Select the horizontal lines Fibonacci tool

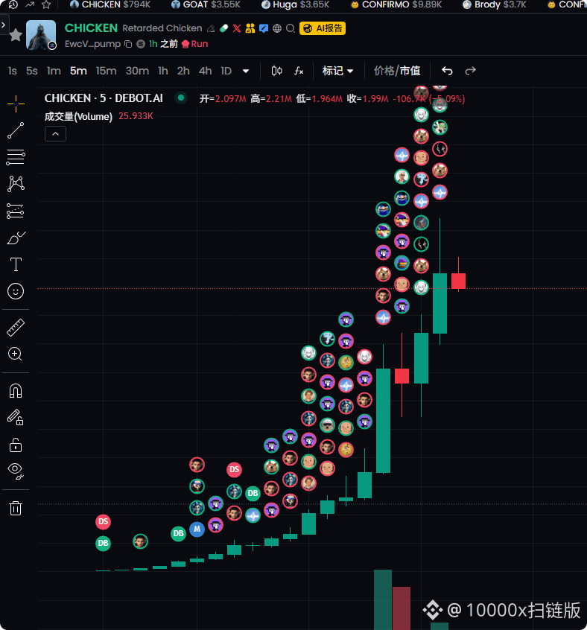16,157
